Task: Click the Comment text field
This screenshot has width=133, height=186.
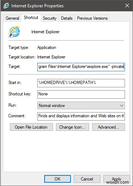Action: tap(81, 116)
